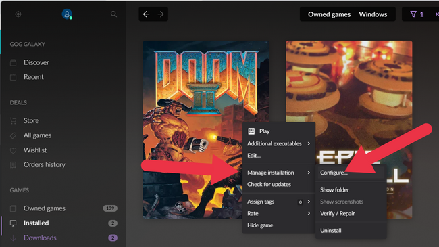Open Discover in the sidebar

tap(36, 62)
